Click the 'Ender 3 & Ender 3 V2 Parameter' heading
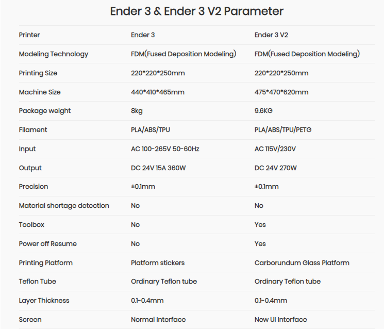This screenshot has width=384, height=329. 196,11
